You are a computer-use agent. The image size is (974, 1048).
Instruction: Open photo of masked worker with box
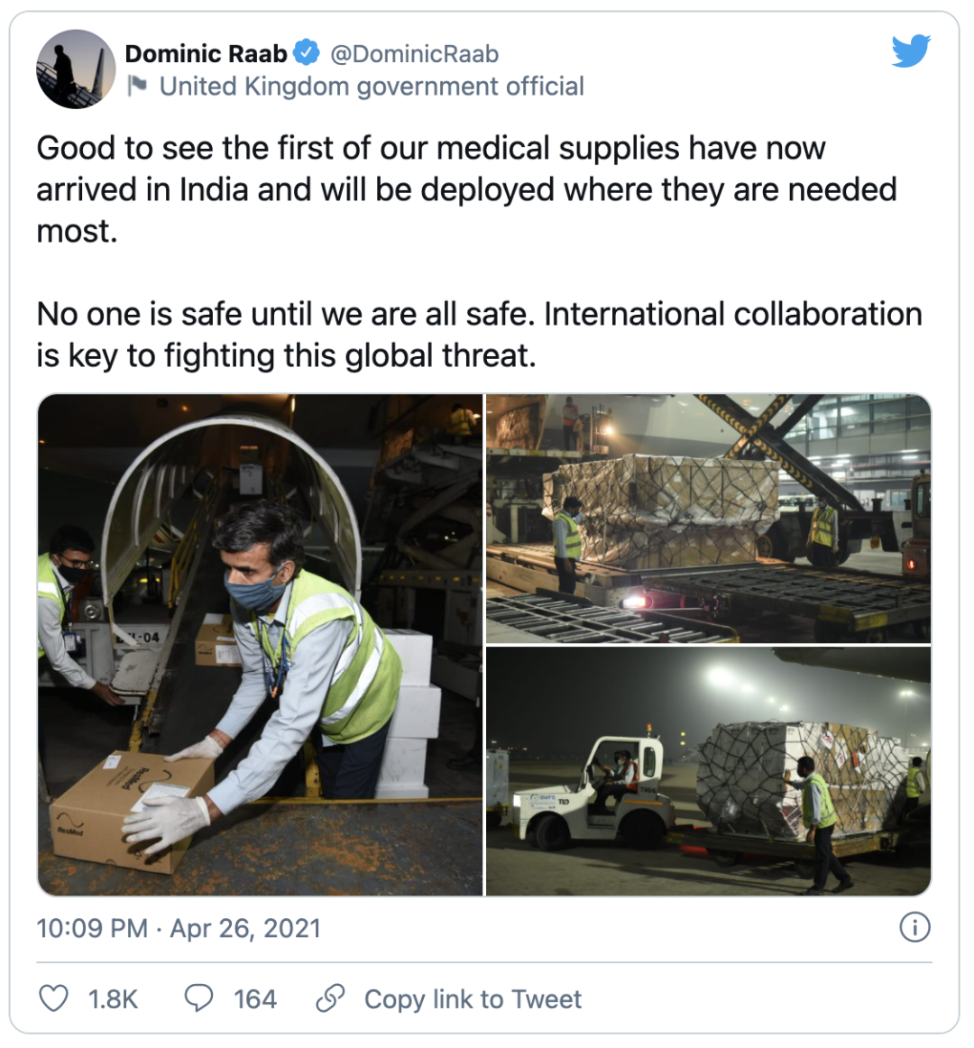(260, 645)
